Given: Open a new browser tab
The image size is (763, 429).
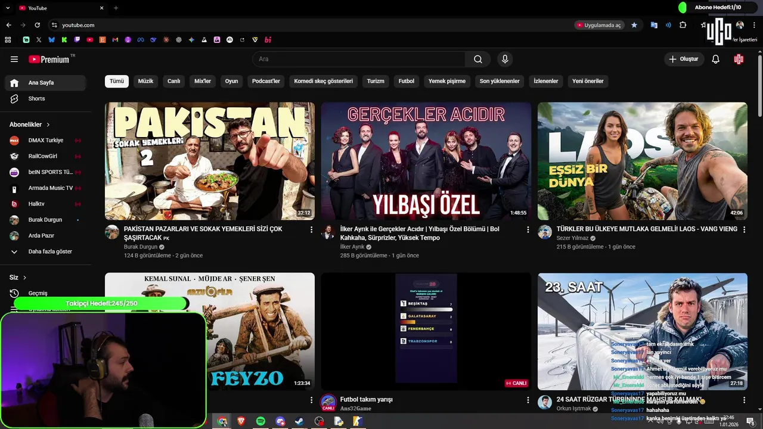Looking at the screenshot, I should [x=116, y=8].
